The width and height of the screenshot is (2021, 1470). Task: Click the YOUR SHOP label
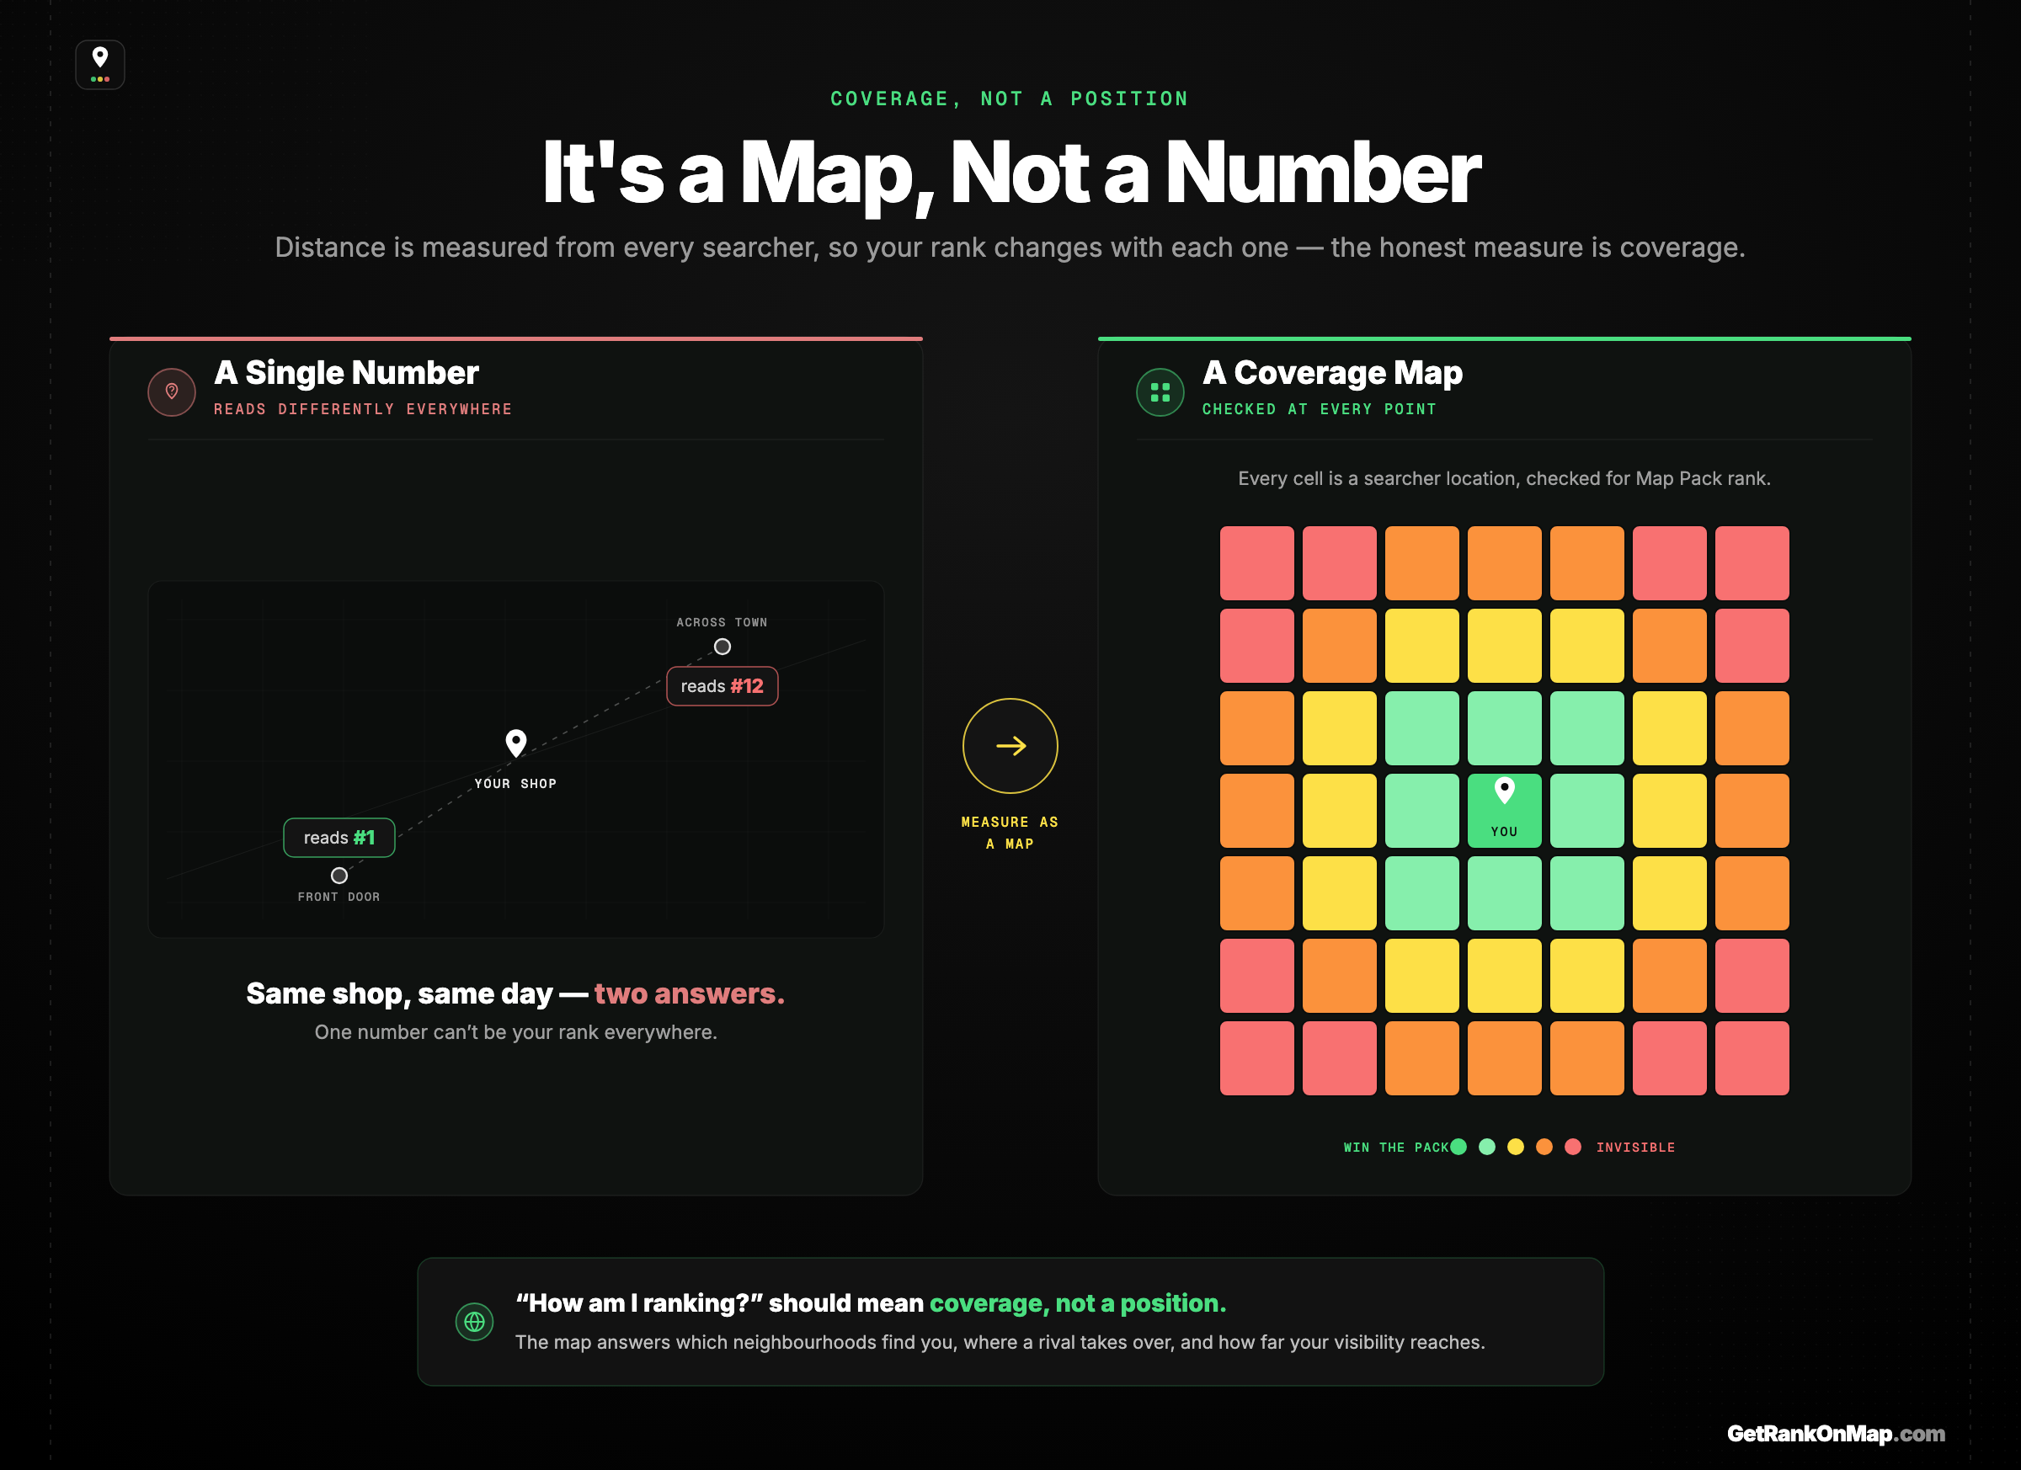[x=515, y=783]
